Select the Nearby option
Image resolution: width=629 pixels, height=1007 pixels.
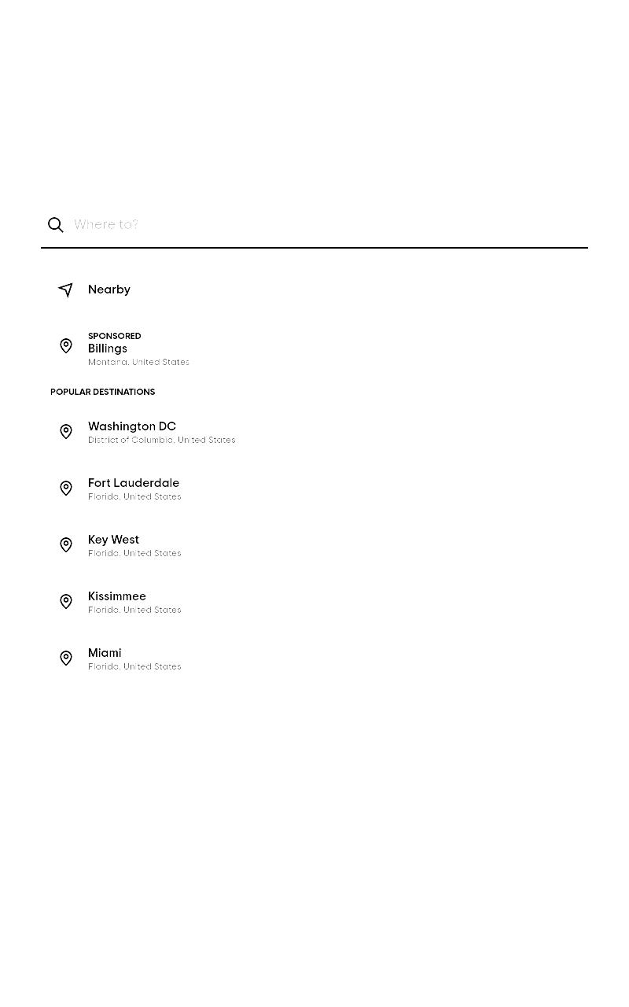click(x=314, y=290)
